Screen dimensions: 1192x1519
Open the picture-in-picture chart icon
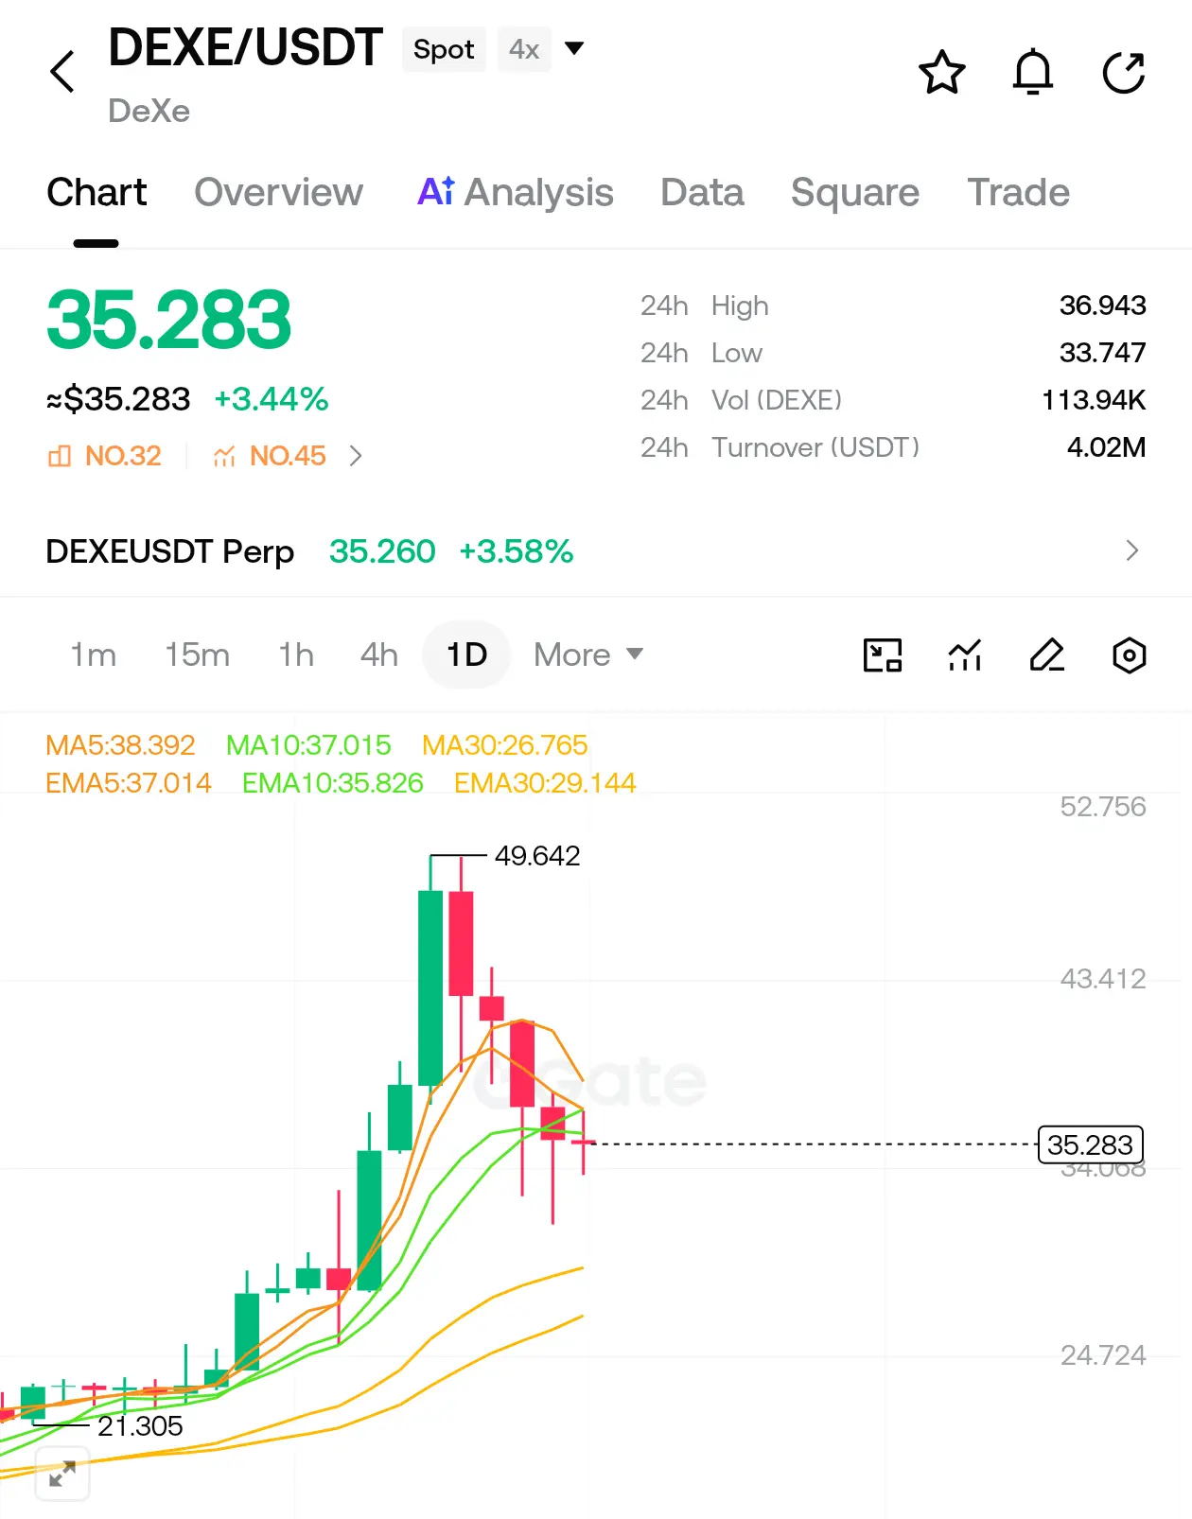[883, 655]
